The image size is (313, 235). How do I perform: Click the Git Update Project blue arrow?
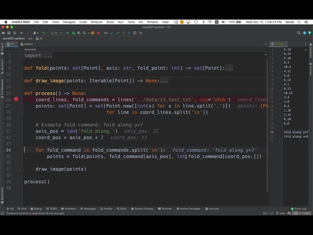pos(112,33)
